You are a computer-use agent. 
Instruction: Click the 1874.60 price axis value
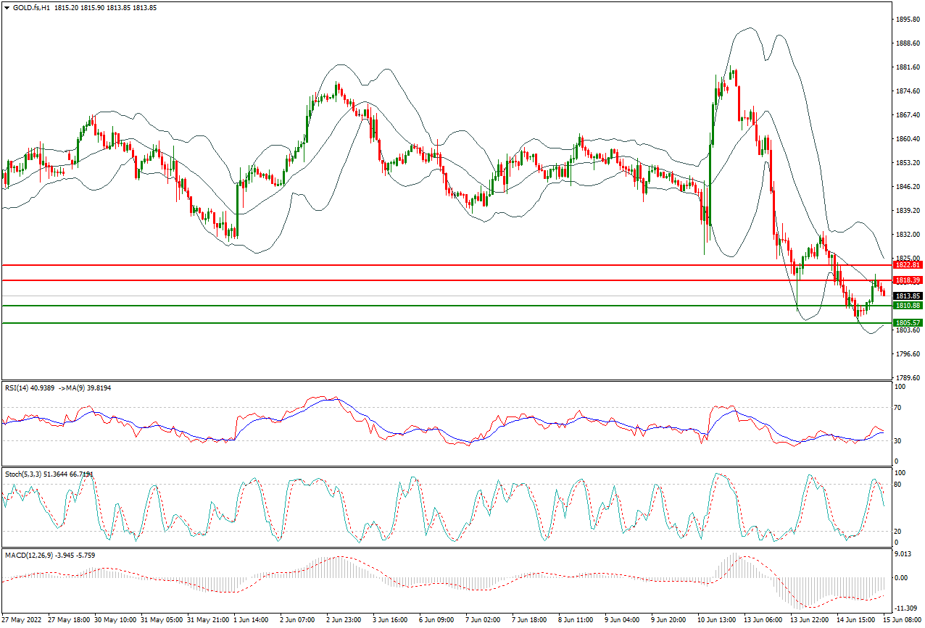click(x=908, y=91)
